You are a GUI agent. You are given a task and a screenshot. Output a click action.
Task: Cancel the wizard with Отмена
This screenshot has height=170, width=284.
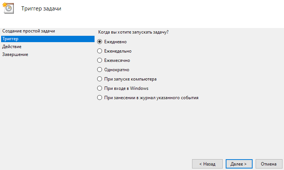(268, 164)
